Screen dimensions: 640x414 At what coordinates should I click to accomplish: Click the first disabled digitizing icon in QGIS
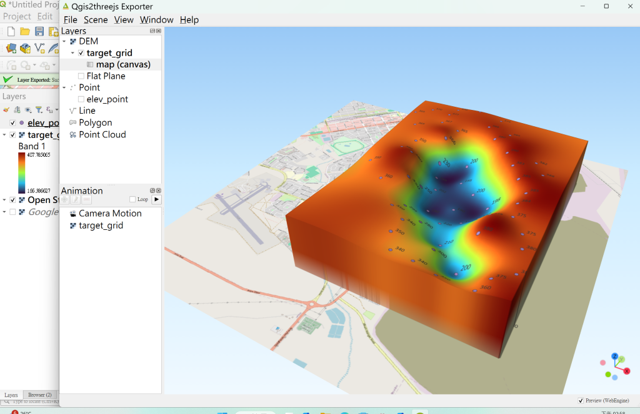coord(11,66)
